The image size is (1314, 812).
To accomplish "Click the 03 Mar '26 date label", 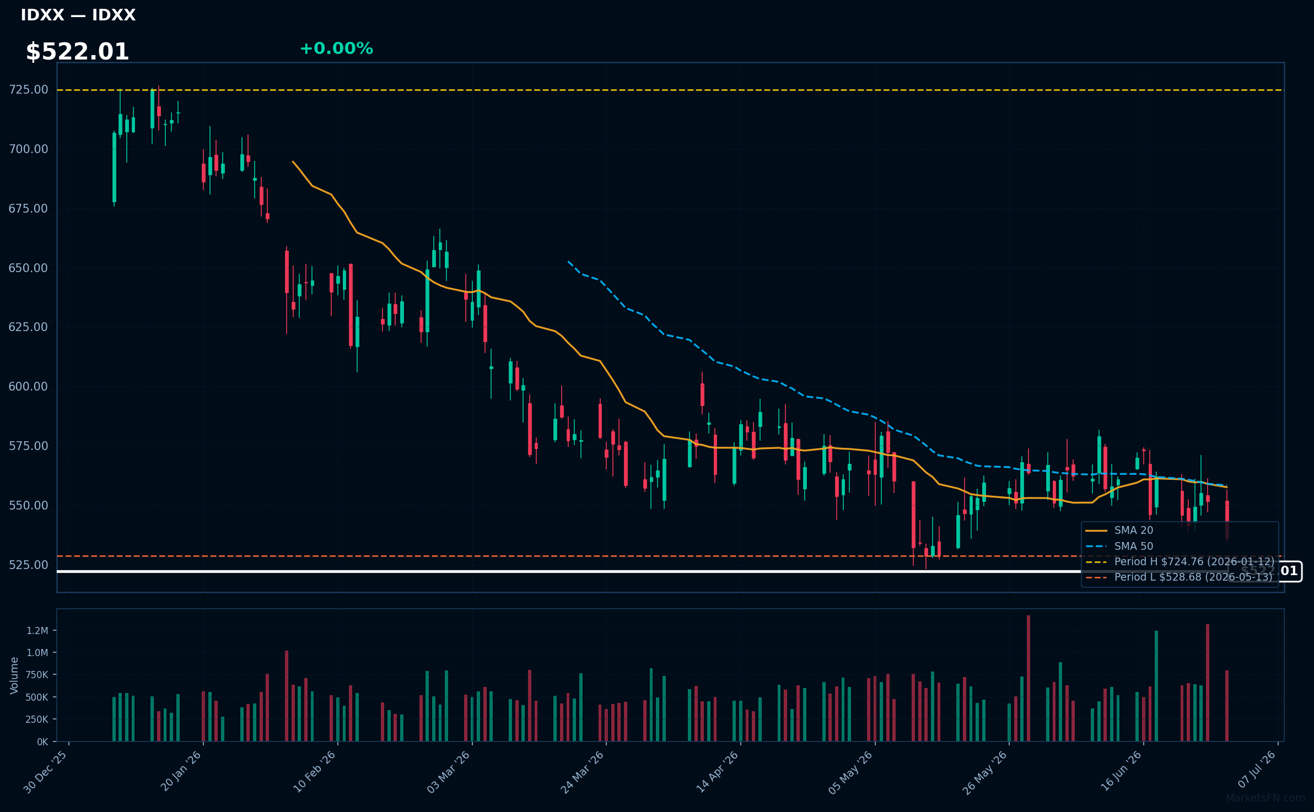I will pyautogui.click(x=448, y=772).
